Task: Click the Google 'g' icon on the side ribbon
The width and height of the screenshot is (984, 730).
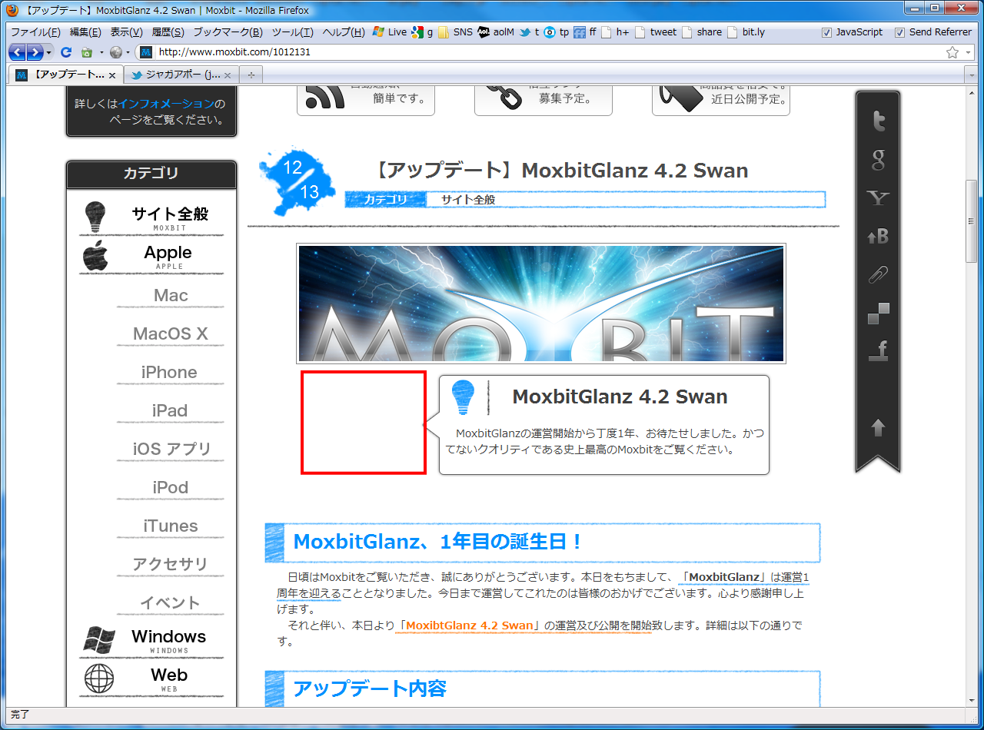Action: click(878, 160)
